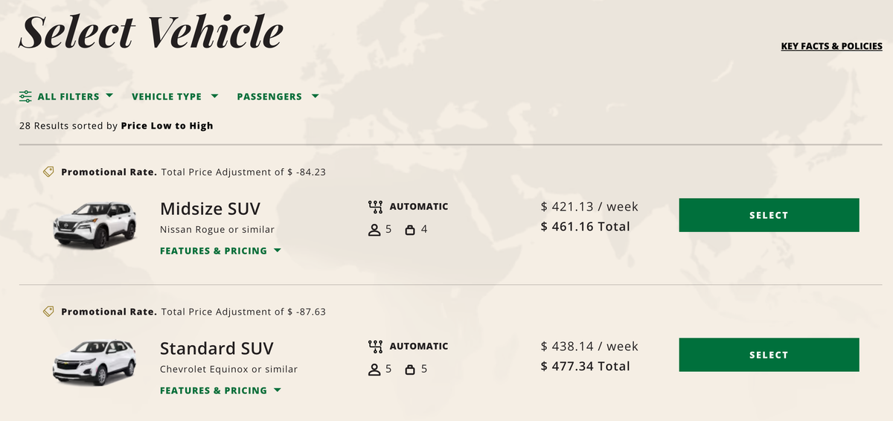Open the Passengers filter dropdown

tap(278, 97)
